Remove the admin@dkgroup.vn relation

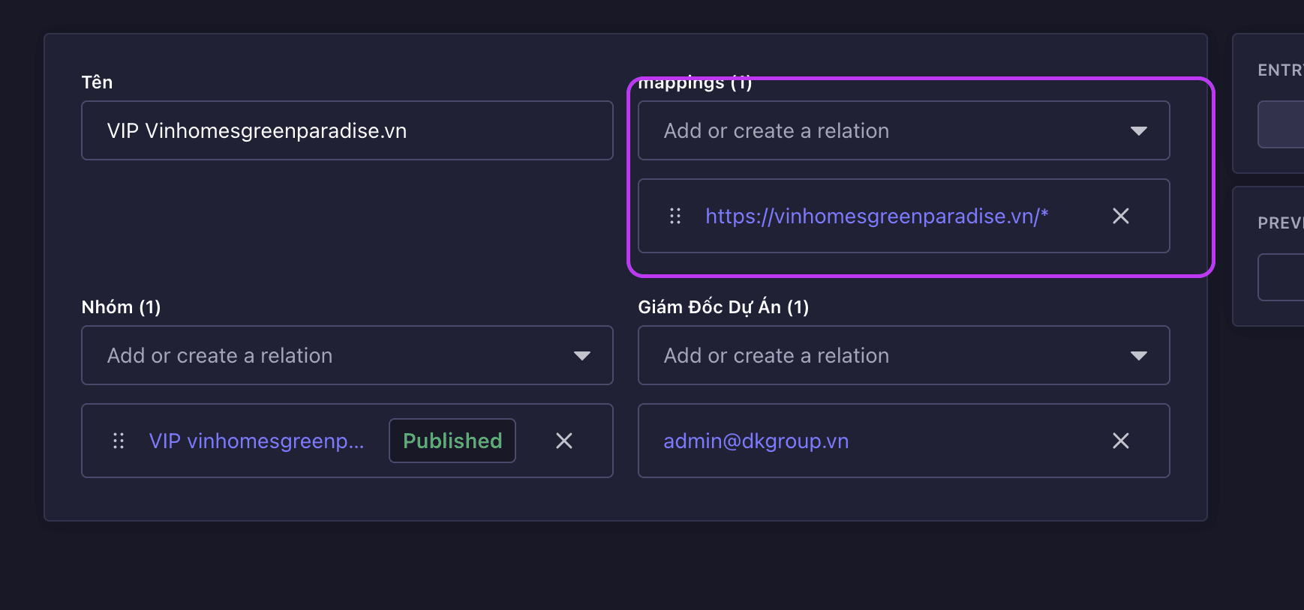[1120, 441]
